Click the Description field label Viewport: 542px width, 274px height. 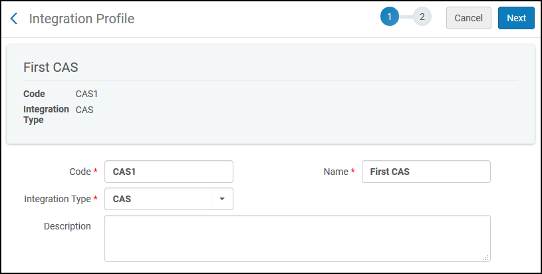[x=67, y=226]
